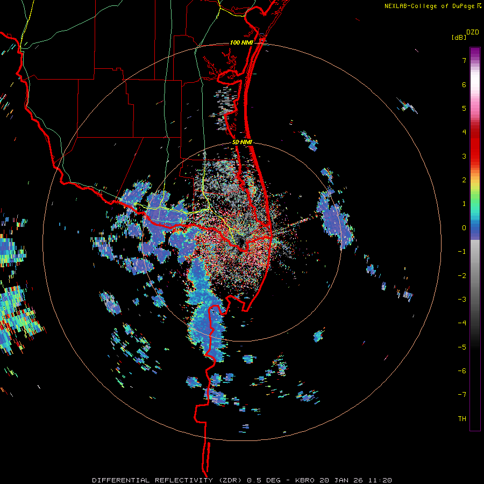Click the 1 dB scale label
Screen dimensions: 484x484
[464, 204]
